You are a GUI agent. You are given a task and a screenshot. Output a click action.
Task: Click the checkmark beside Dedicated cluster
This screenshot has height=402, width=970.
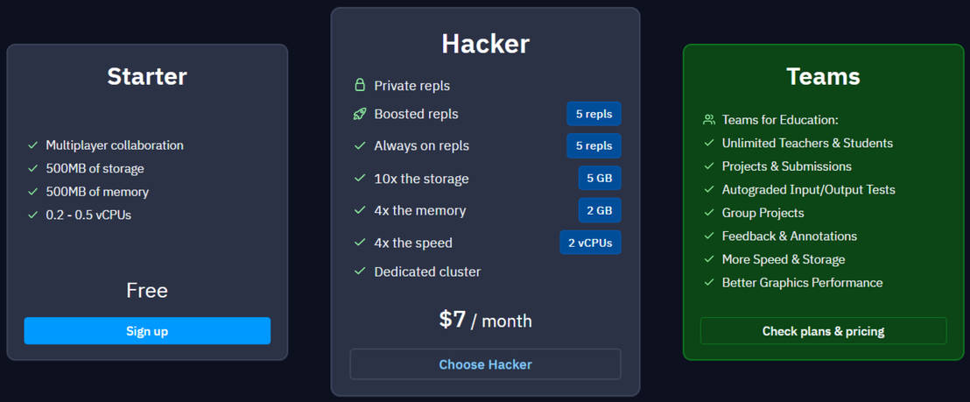[x=359, y=272]
